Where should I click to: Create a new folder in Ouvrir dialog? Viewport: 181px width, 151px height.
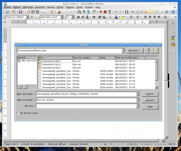coord(155,50)
